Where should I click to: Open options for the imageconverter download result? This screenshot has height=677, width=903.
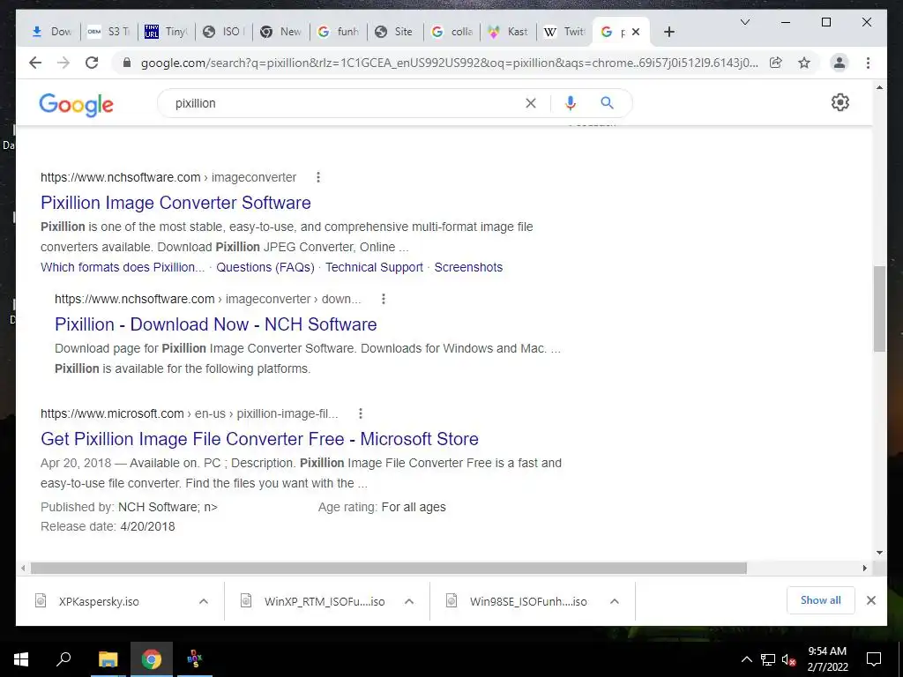click(384, 299)
